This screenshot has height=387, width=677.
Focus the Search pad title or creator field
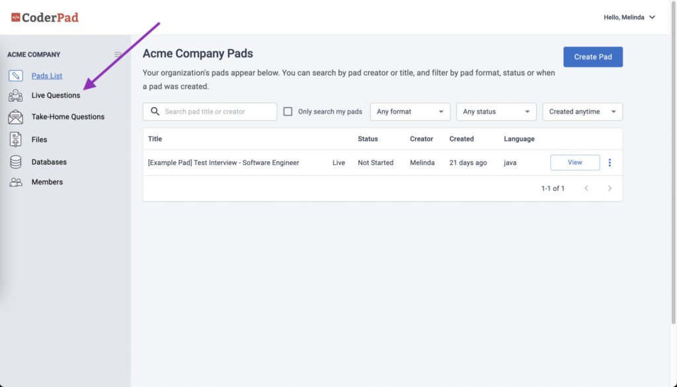point(210,112)
